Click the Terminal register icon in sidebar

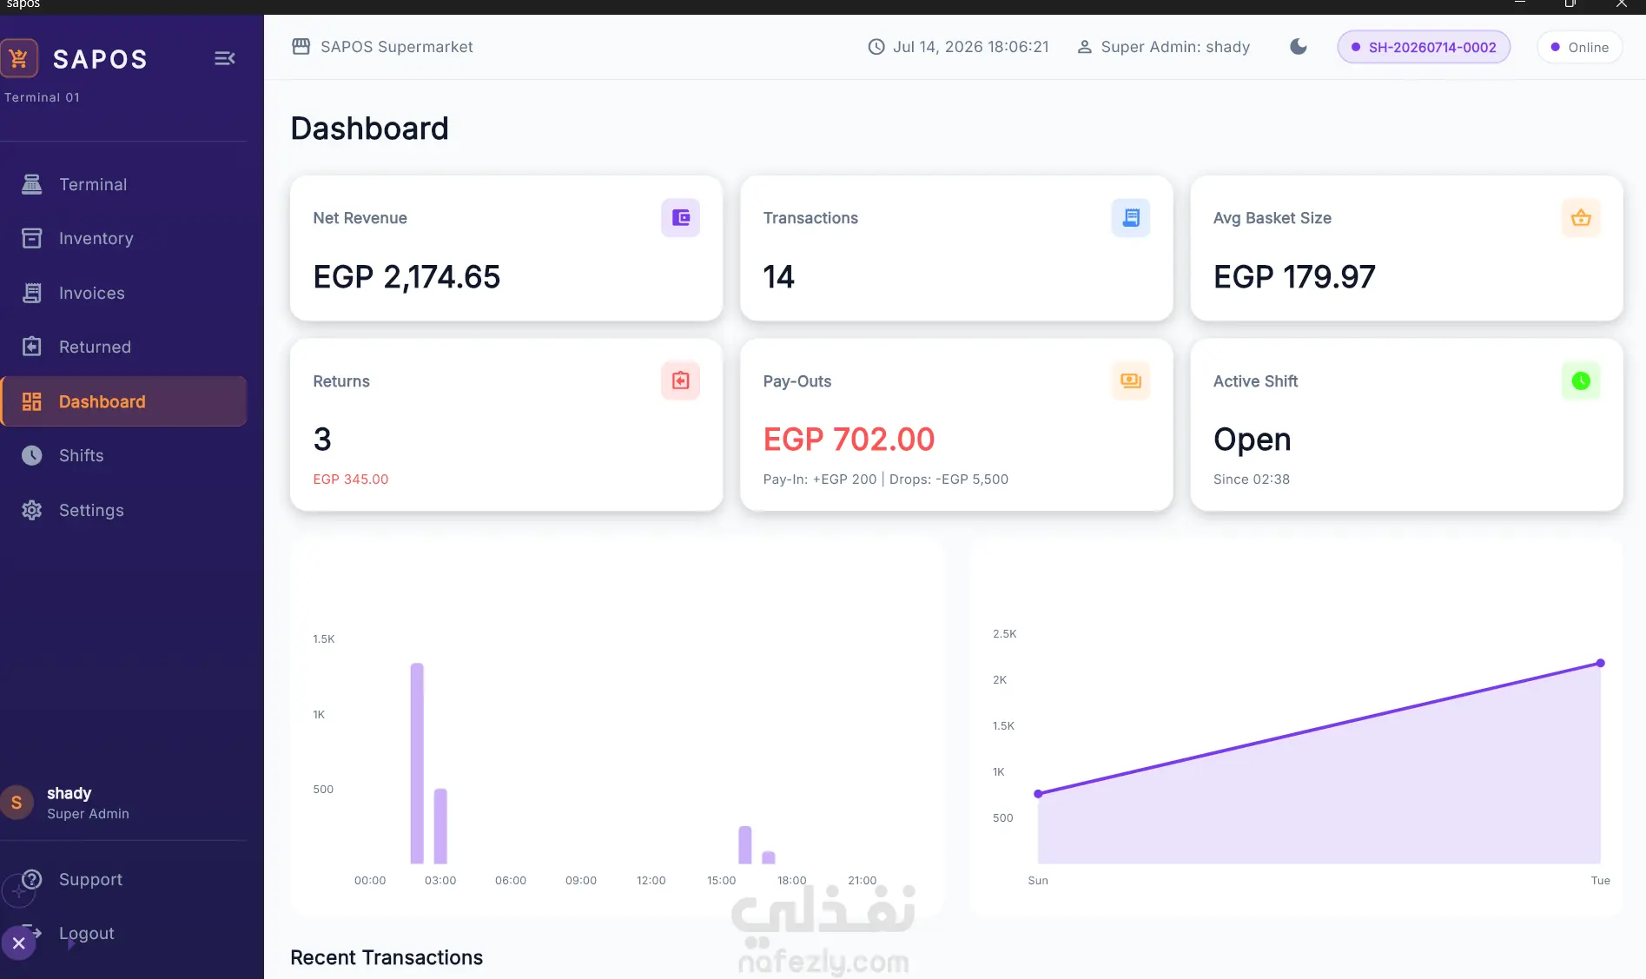pyautogui.click(x=32, y=184)
